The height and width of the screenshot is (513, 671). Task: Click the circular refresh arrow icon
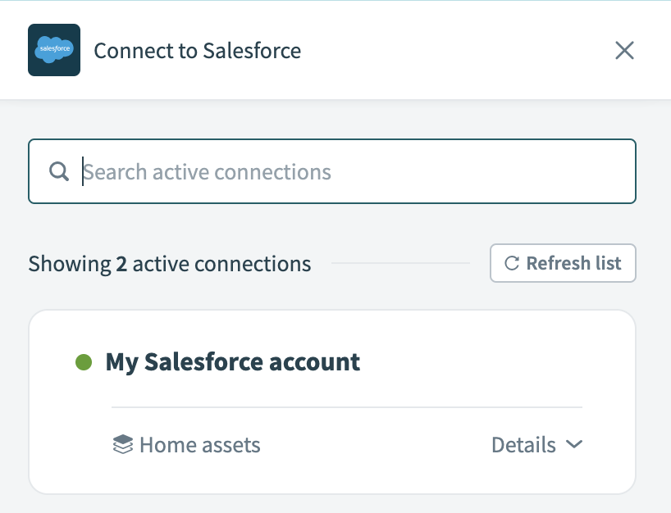pos(512,263)
